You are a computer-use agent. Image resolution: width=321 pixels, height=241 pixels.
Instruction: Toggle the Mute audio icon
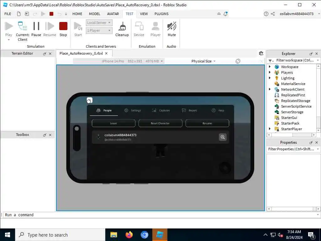(x=171, y=26)
